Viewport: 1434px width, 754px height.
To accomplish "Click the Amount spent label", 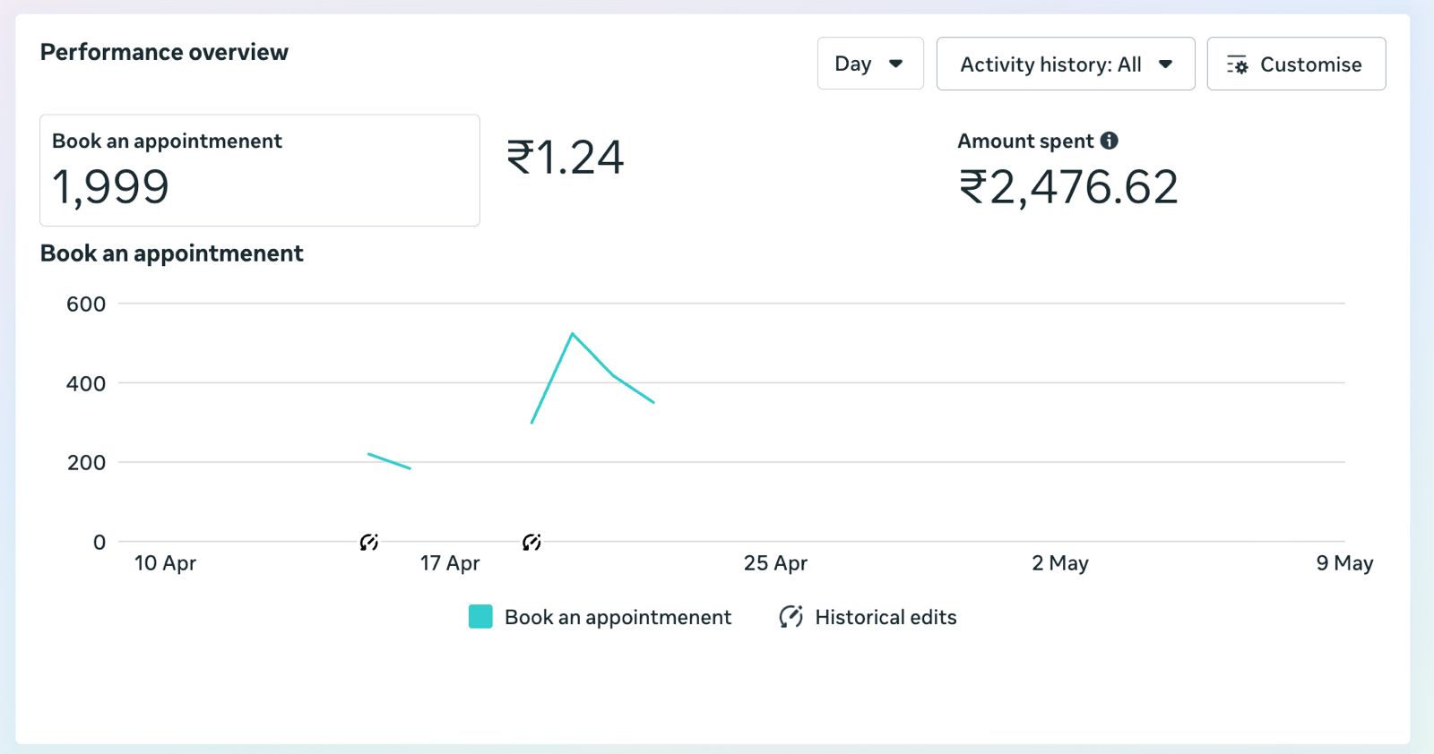I will [x=1025, y=141].
